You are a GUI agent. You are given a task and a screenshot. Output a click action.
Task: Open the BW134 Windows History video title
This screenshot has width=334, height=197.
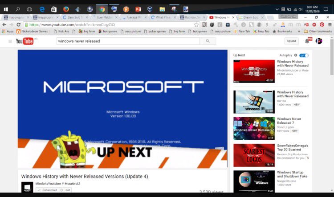pyautogui.click(x=293, y=94)
